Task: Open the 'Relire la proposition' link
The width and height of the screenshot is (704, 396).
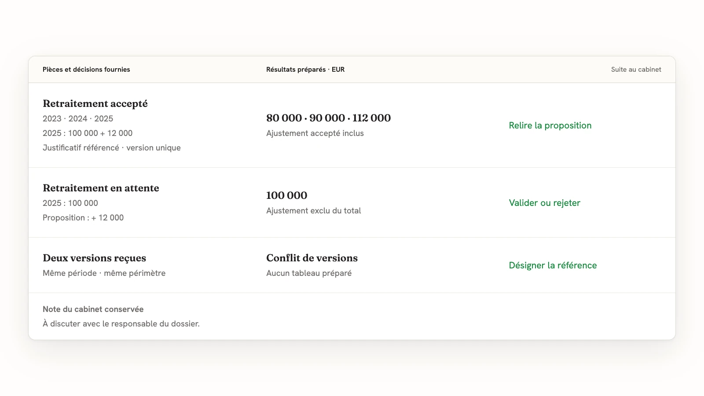Action: click(550, 125)
